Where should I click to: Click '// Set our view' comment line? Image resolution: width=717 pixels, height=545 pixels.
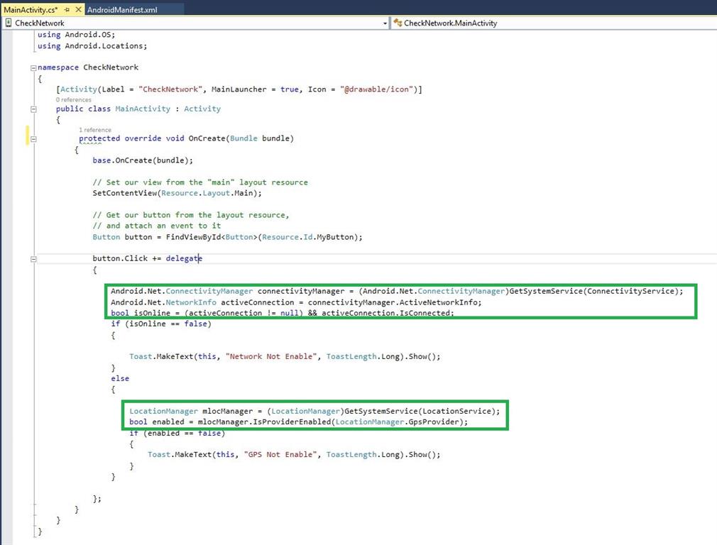coord(199,182)
